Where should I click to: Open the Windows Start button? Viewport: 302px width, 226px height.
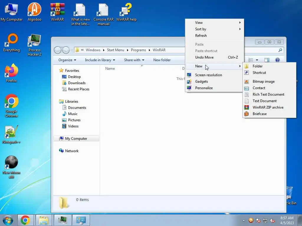[8, 220]
